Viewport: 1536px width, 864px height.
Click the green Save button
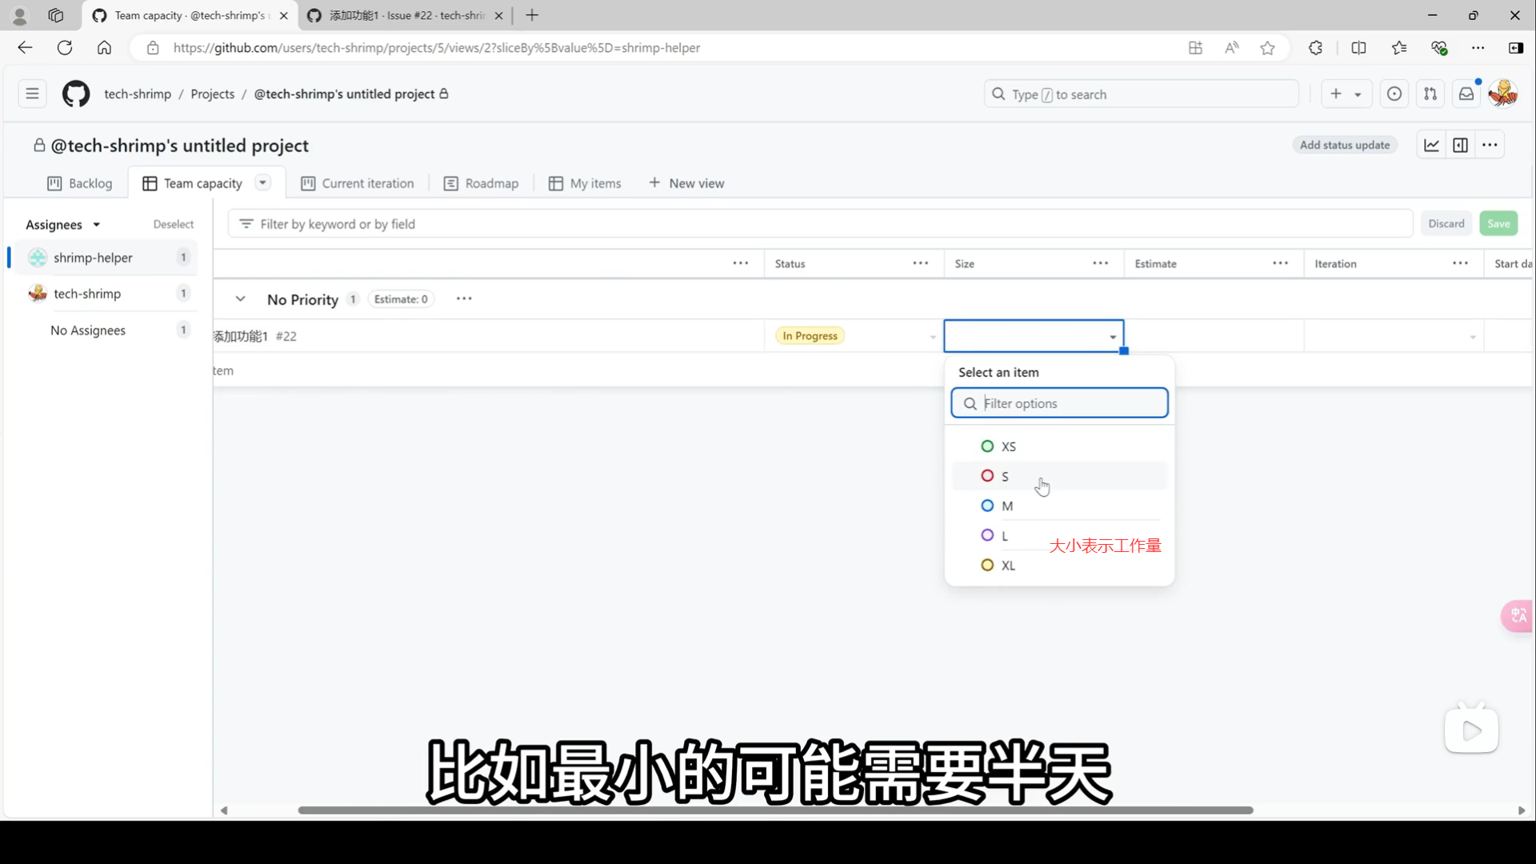point(1498,224)
